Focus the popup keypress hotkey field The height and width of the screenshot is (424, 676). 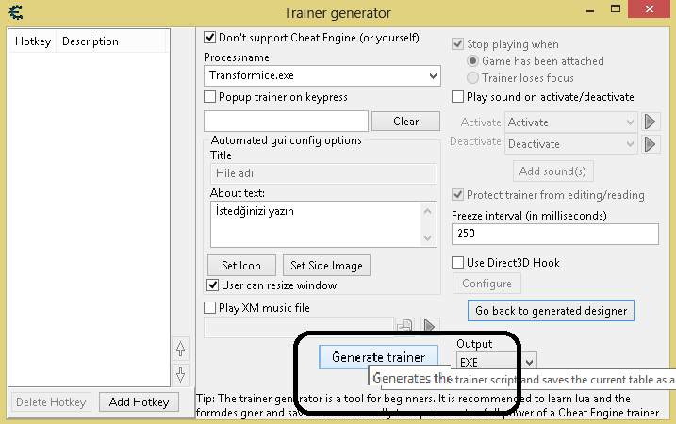(x=286, y=122)
